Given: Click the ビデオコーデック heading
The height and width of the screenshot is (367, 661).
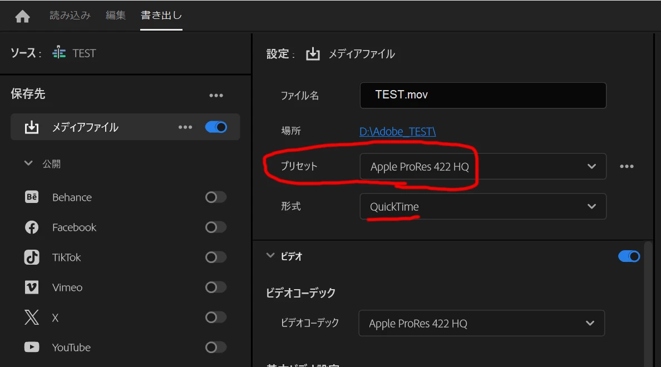Looking at the screenshot, I should [x=300, y=293].
